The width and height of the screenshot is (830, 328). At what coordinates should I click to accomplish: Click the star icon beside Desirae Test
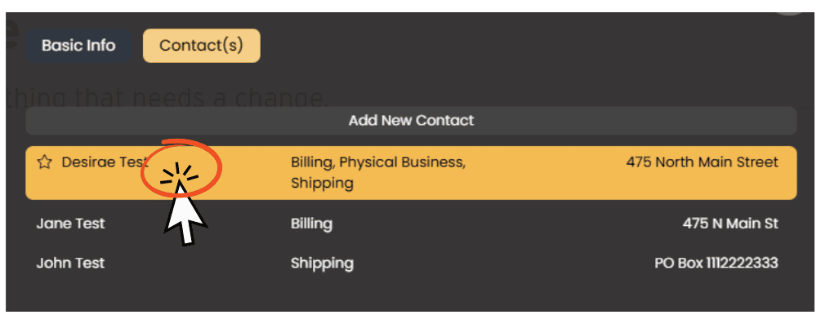44,162
